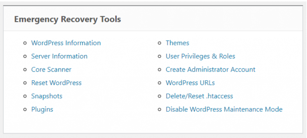
Task: Choose Disable WordPress Maintenance Mode
Action: coord(224,110)
